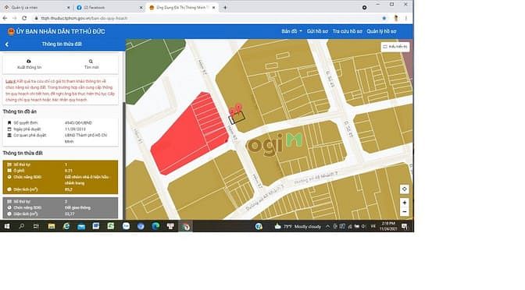Close the Quản lý cá nhân tab
The height and width of the screenshot is (290, 525).
point(68,7)
